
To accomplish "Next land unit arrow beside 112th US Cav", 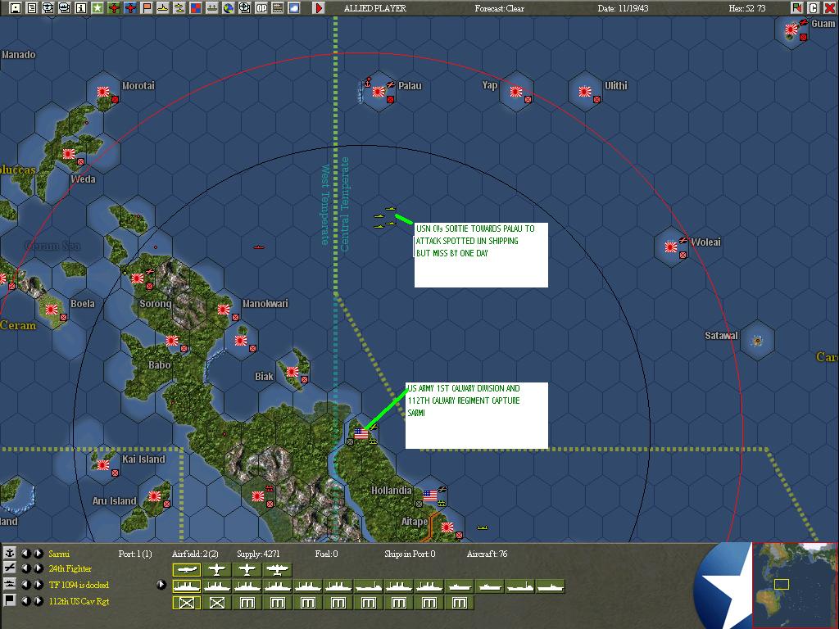I will (39, 600).
